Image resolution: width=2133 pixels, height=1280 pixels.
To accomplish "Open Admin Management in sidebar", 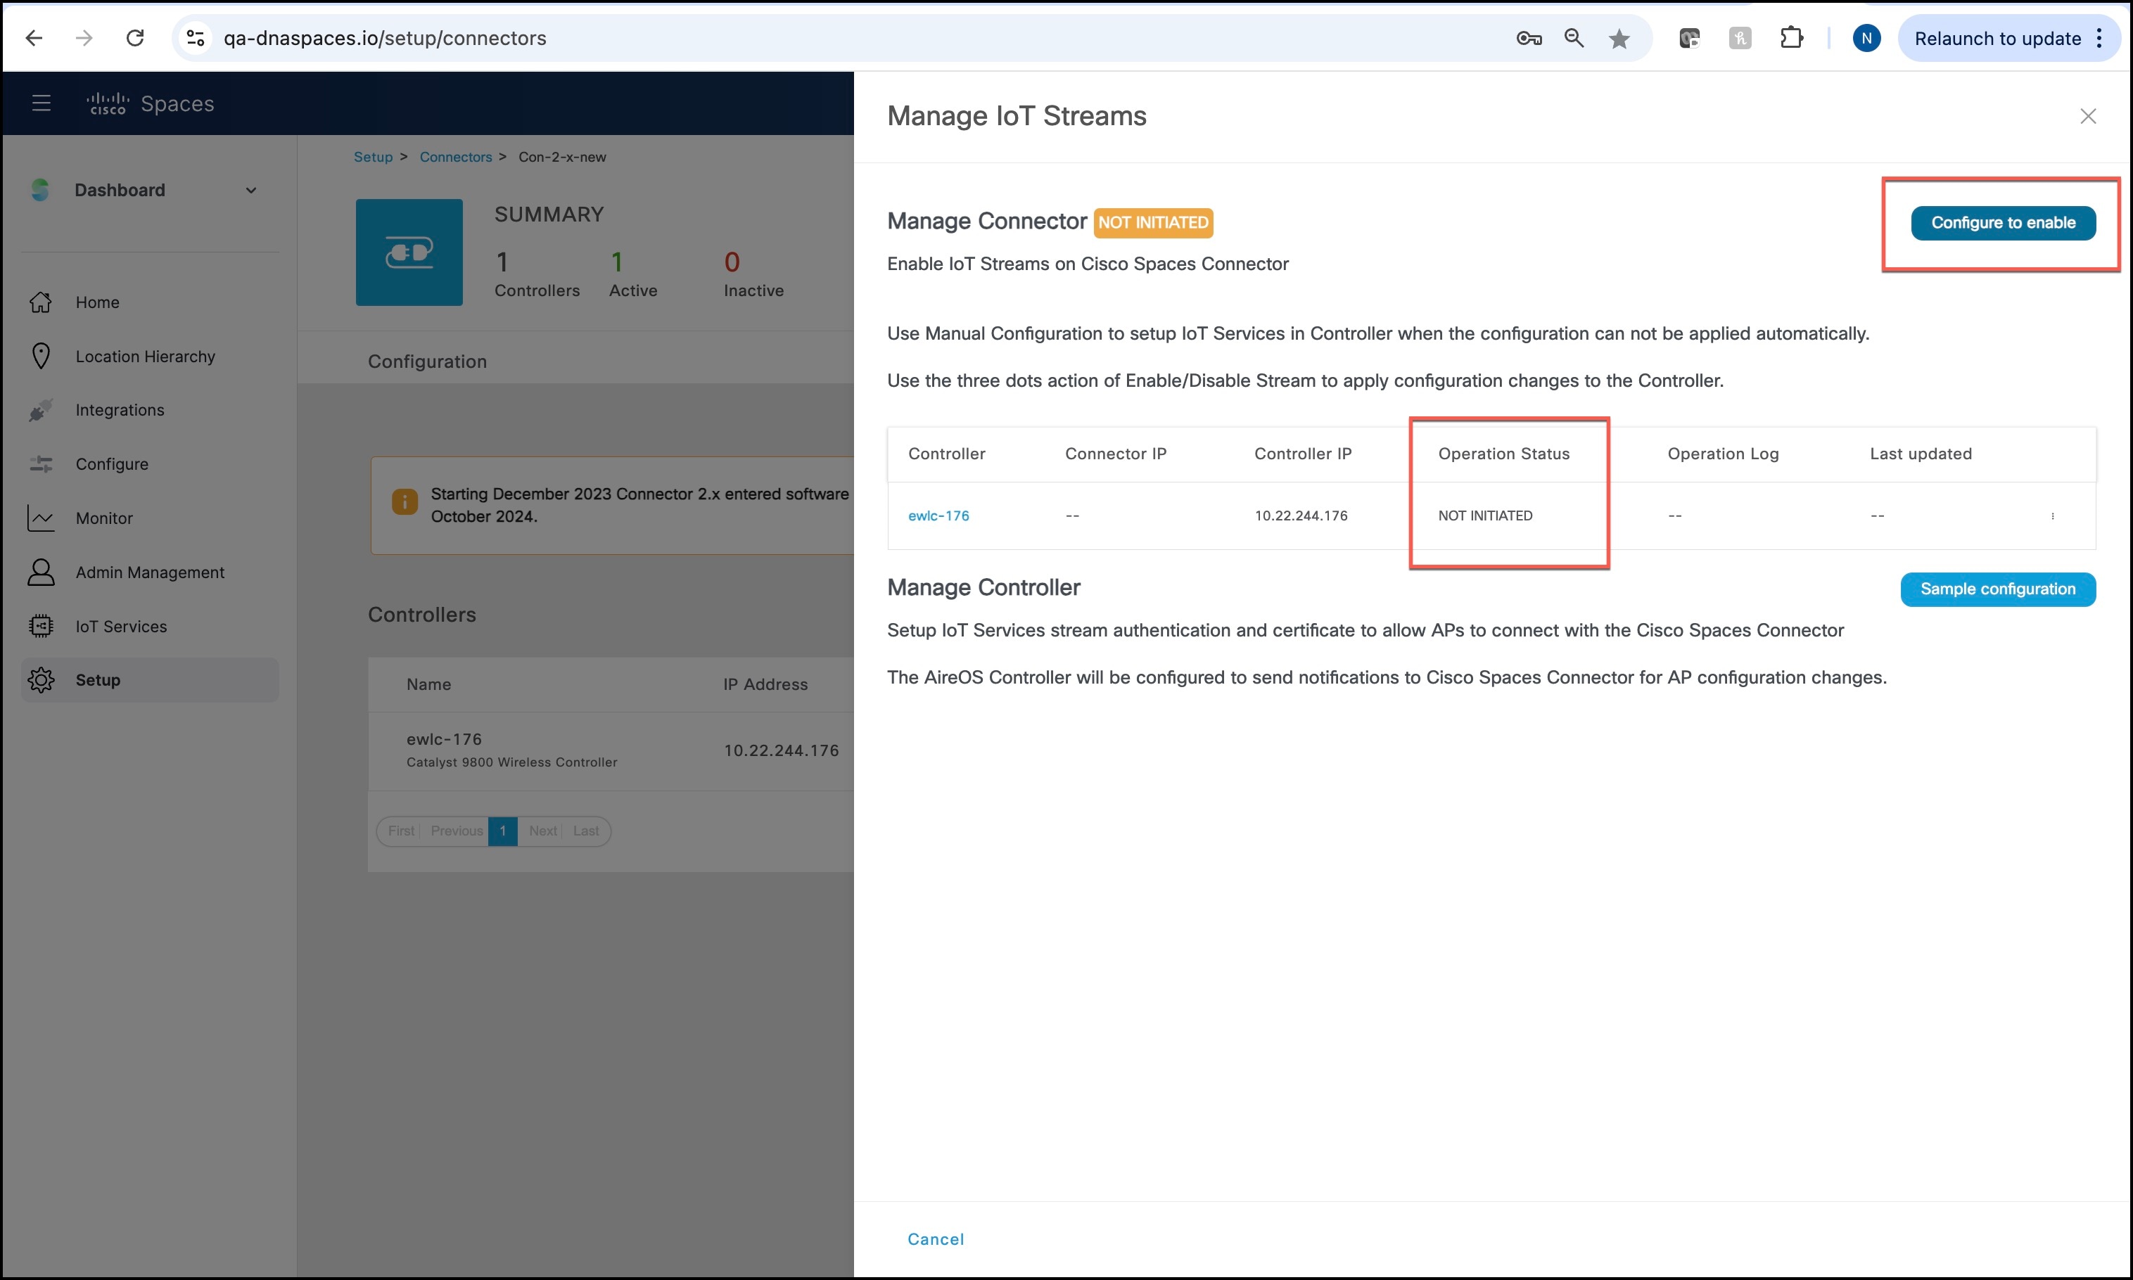I will [149, 572].
